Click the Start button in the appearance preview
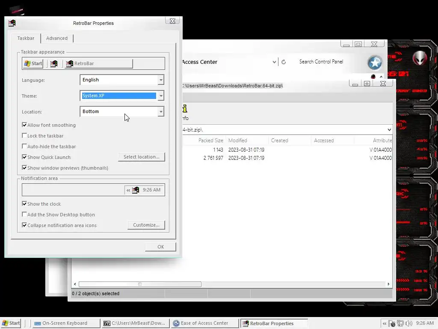 (x=33, y=63)
